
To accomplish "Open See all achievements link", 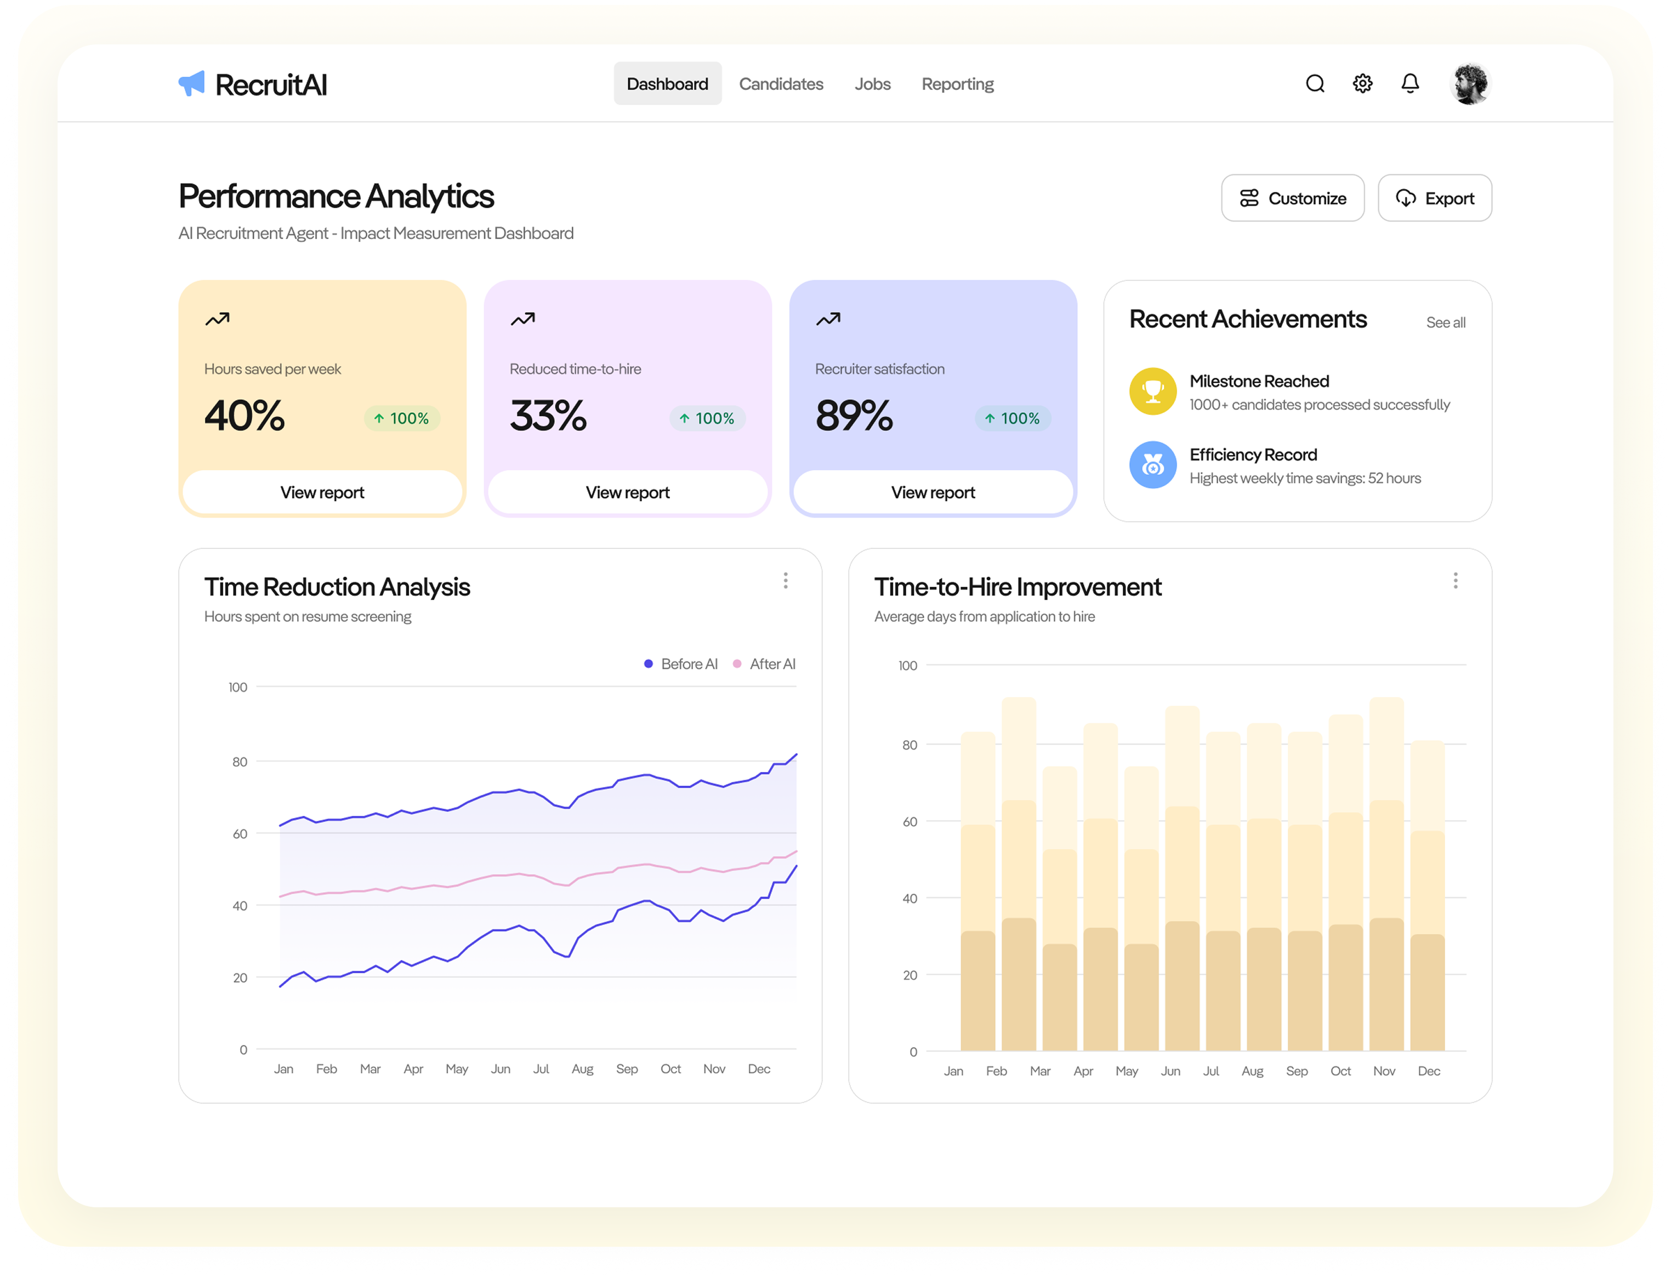I will click(x=1445, y=322).
